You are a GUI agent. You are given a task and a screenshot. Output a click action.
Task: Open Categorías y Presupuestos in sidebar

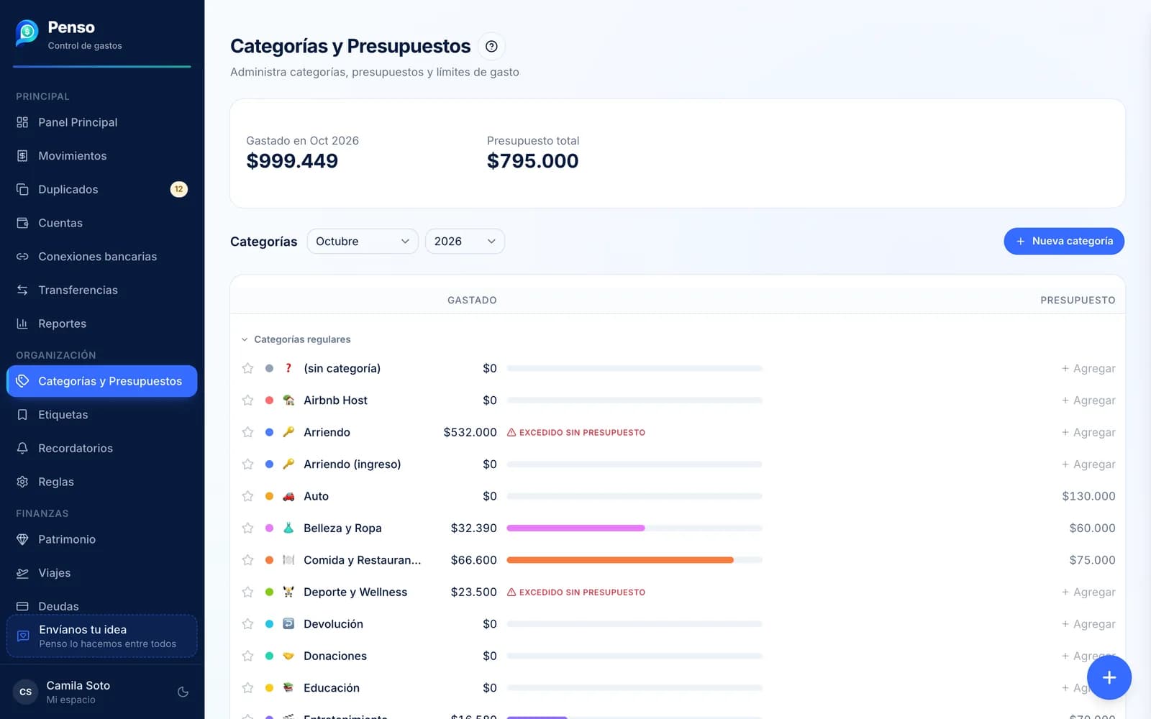click(101, 381)
